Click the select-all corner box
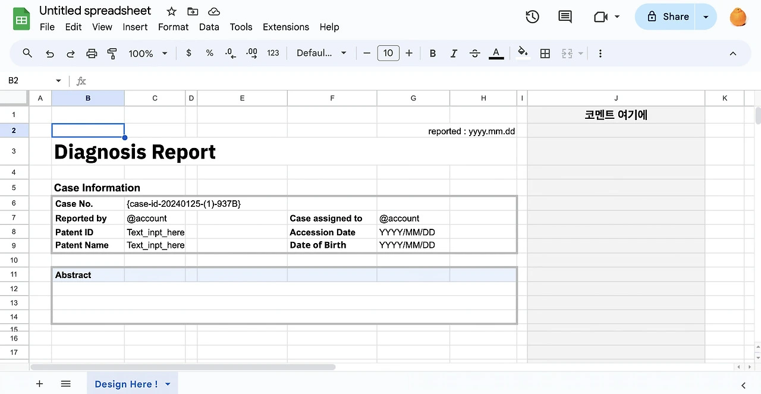This screenshot has width=761, height=394. coord(14,98)
